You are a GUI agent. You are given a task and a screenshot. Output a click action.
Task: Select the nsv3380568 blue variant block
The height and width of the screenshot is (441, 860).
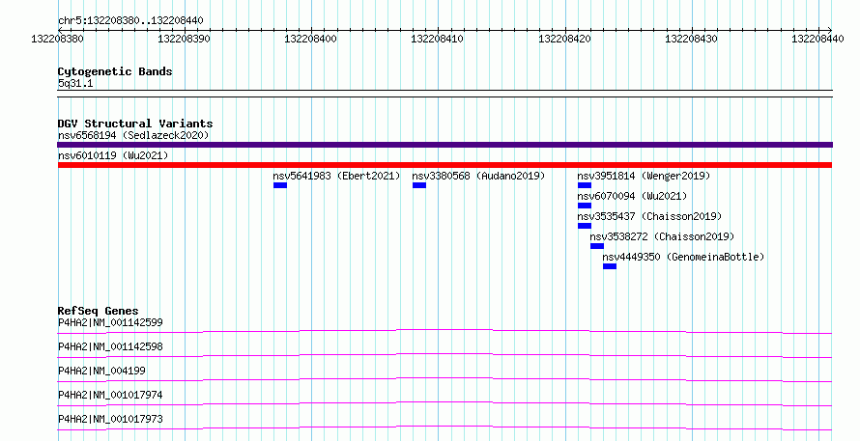(419, 185)
